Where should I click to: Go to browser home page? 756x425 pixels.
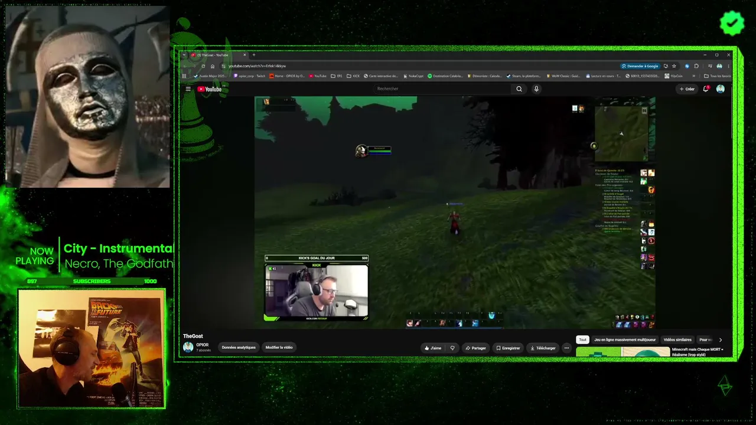coord(213,66)
